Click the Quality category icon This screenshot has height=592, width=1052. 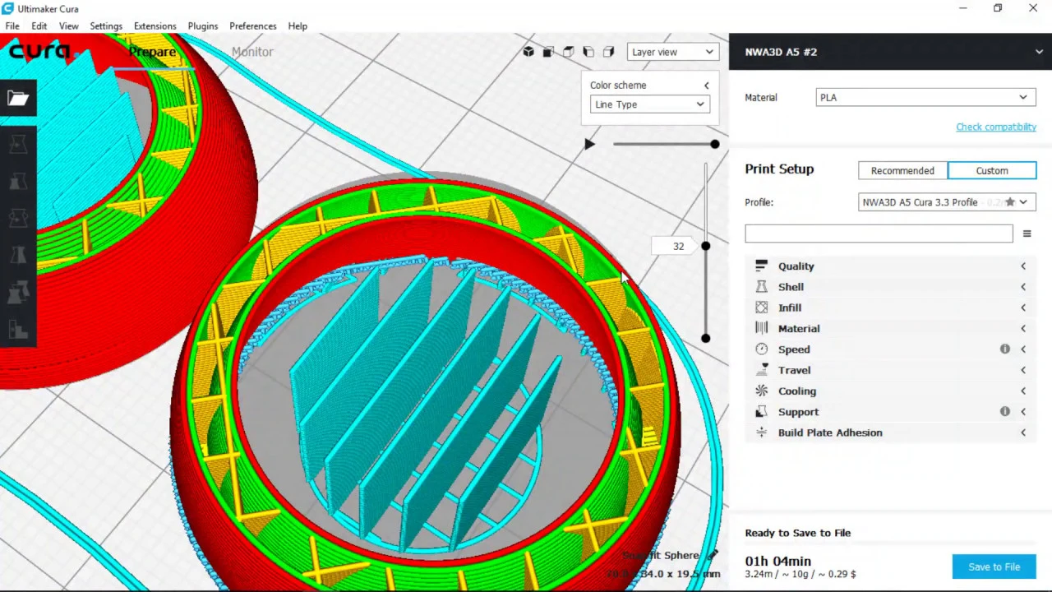(761, 266)
